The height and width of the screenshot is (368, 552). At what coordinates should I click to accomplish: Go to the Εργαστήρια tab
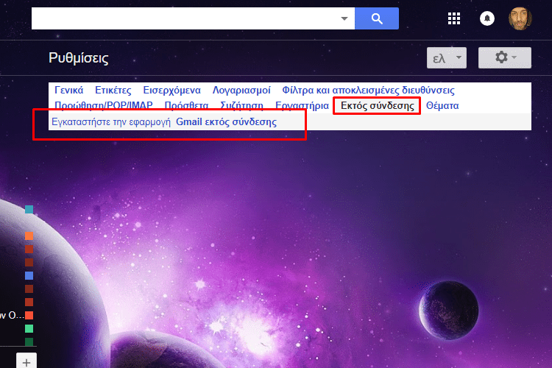pos(302,106)
